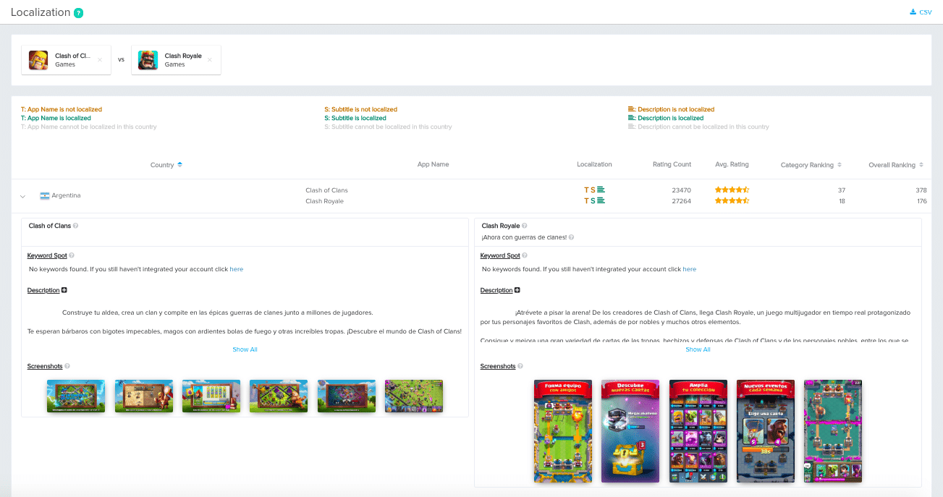
Task: Click Rating Count column header
Action: click(x=672, y=164)
